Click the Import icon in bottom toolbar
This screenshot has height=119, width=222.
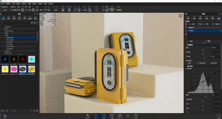coord(88,116)
